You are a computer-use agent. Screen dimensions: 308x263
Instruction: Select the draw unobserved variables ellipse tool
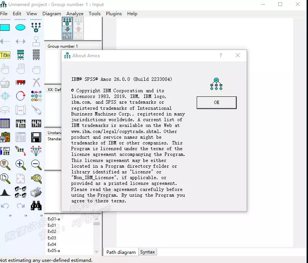coord(21,27)
